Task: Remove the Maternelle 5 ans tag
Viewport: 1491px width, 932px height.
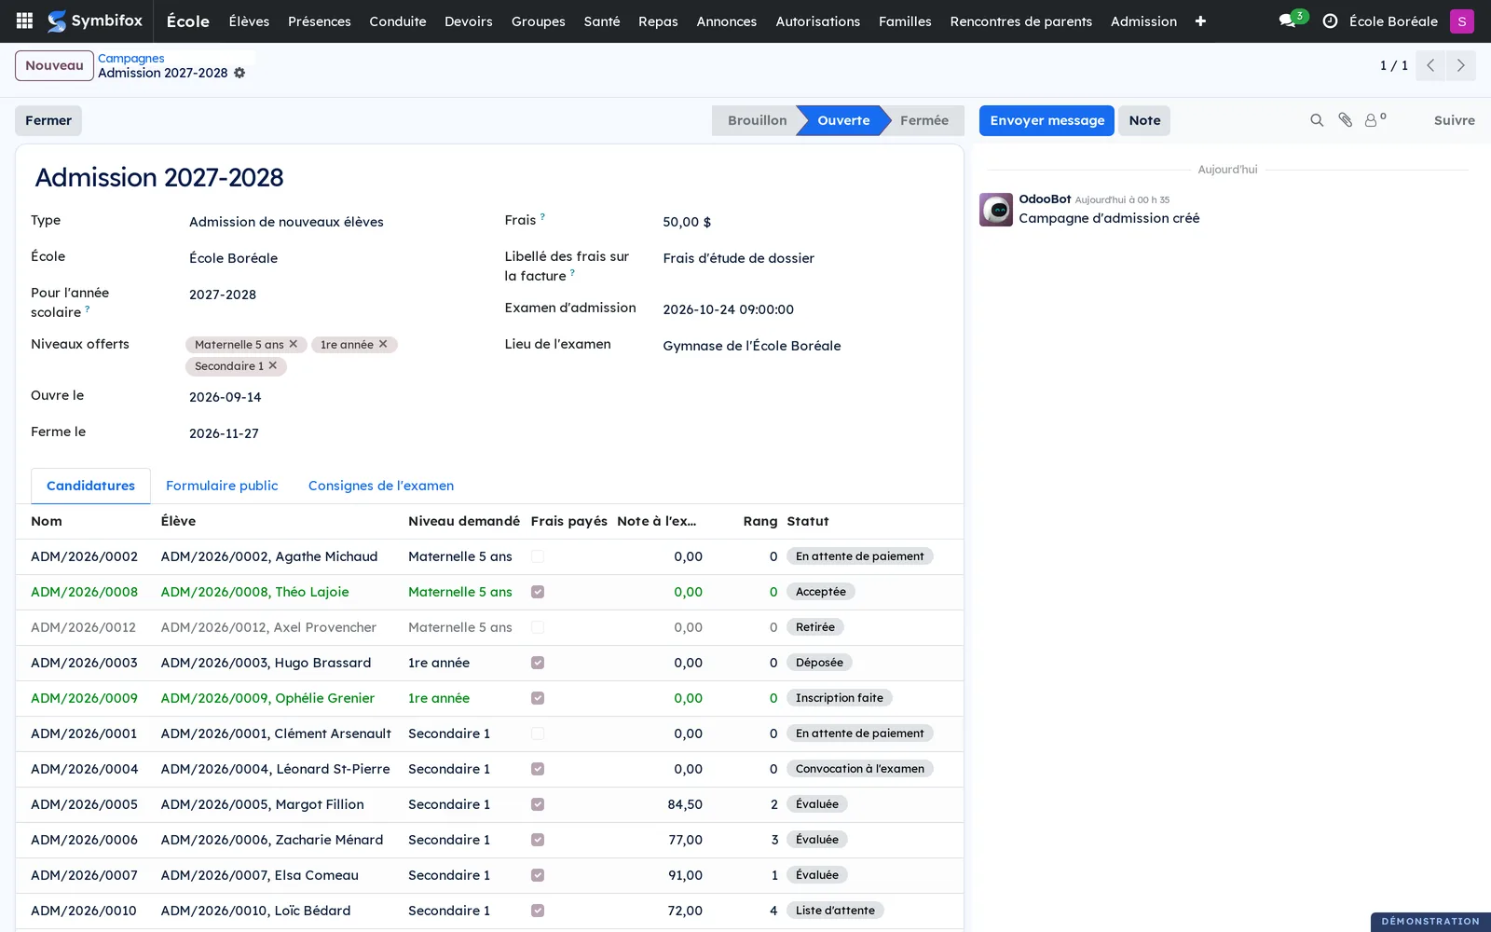Action: [x=294, y=344]
